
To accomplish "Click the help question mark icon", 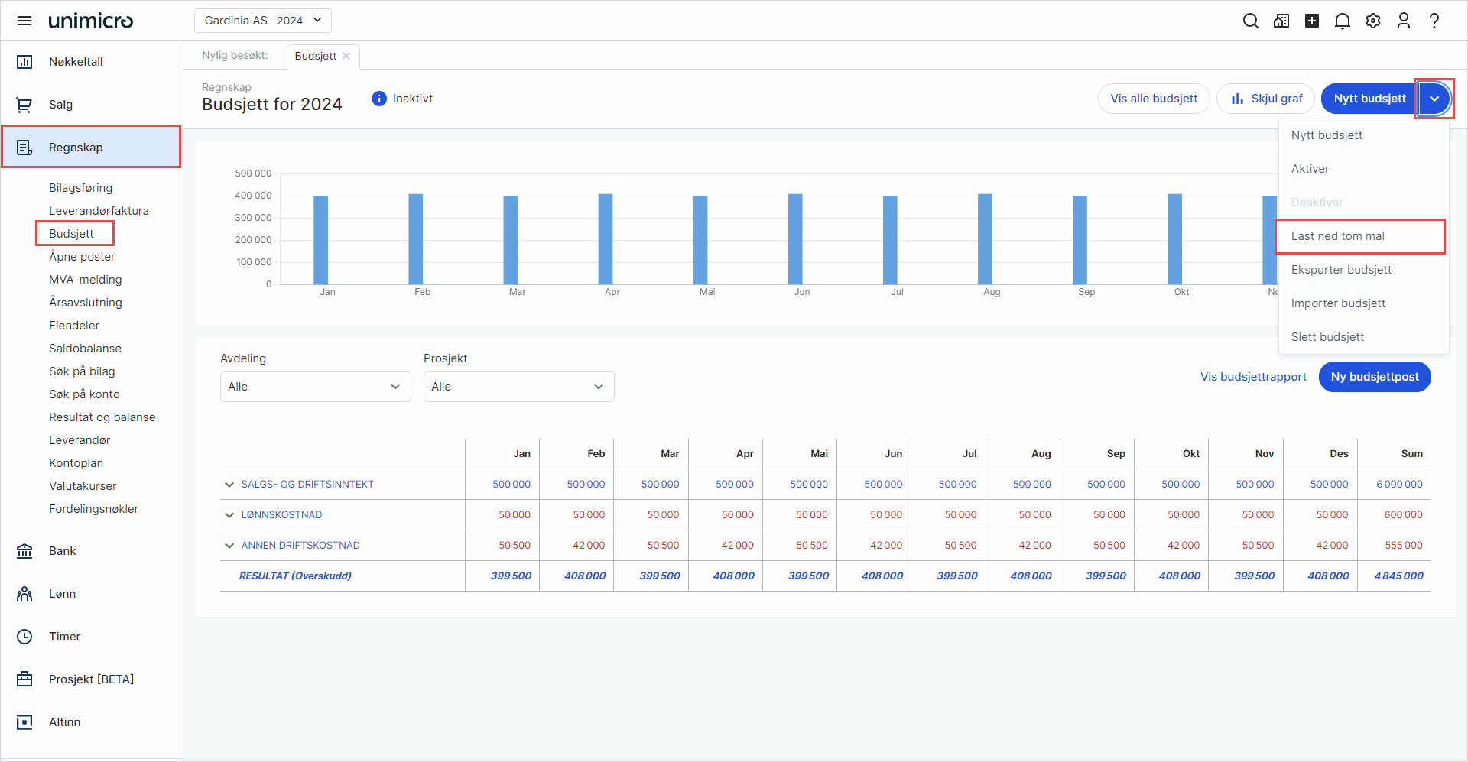I will coord(1434,21).
